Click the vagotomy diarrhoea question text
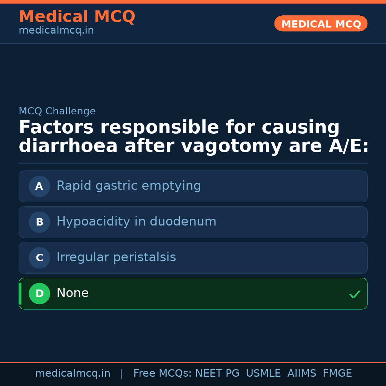Viewport: 386px width, 386px height. pos(193,137)
